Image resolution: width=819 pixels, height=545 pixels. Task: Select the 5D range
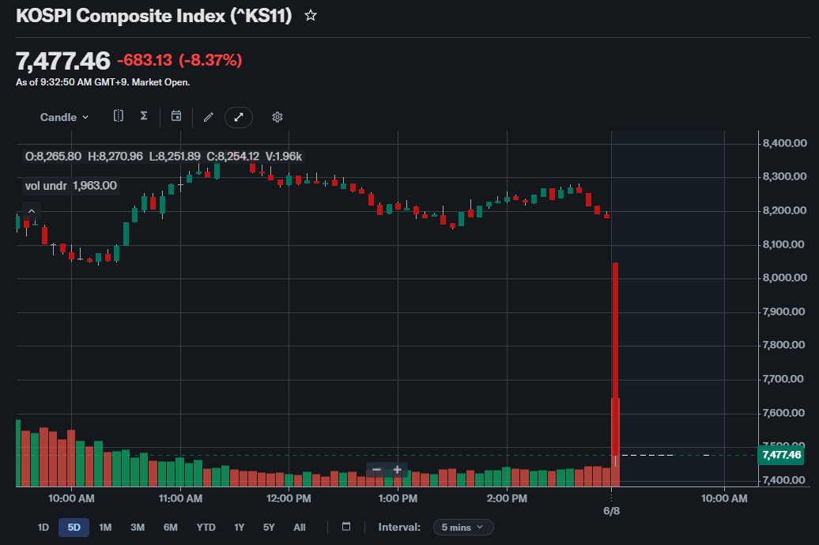point(74,528)
